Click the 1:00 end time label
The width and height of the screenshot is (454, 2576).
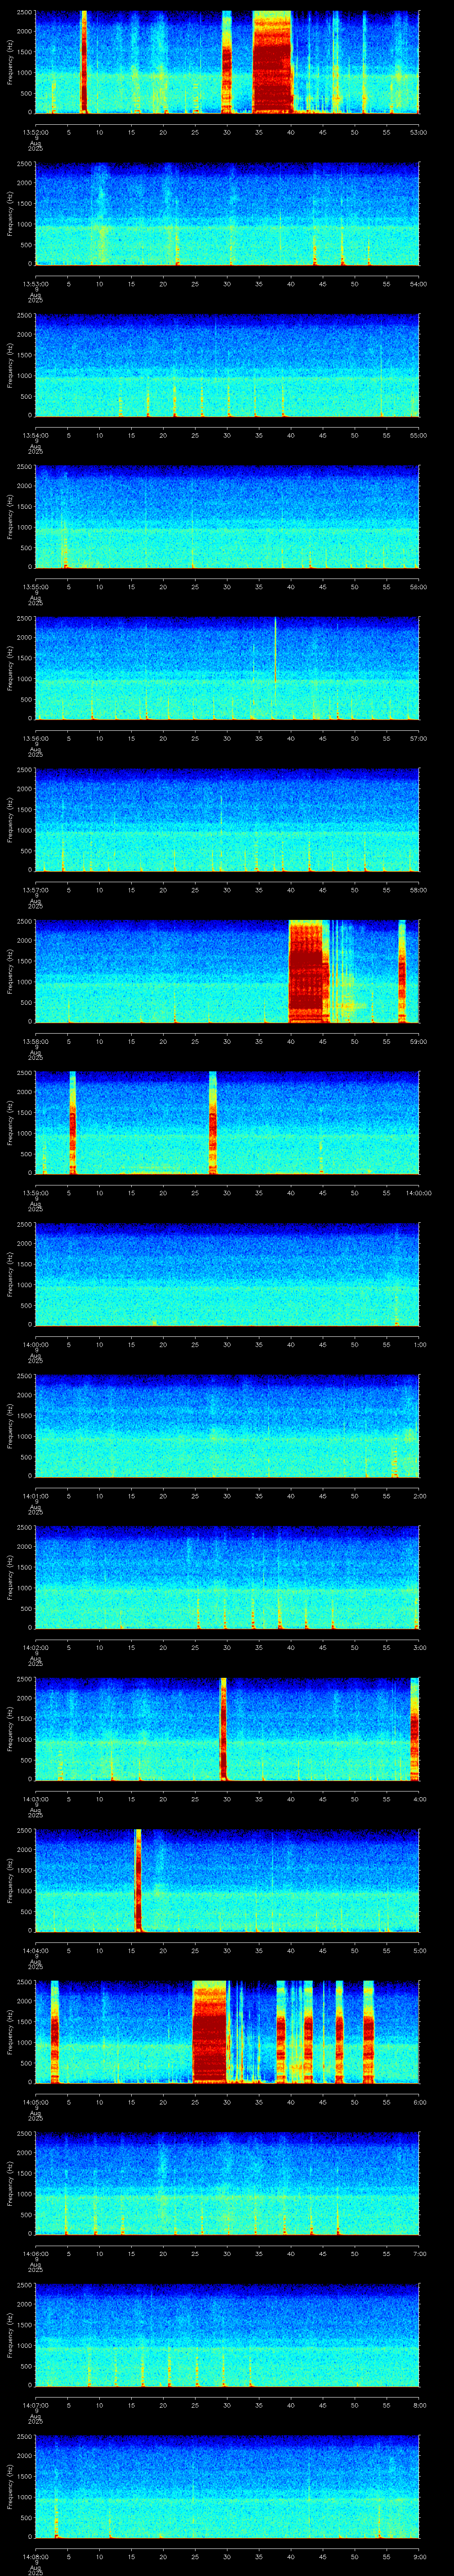[419, 1344]
